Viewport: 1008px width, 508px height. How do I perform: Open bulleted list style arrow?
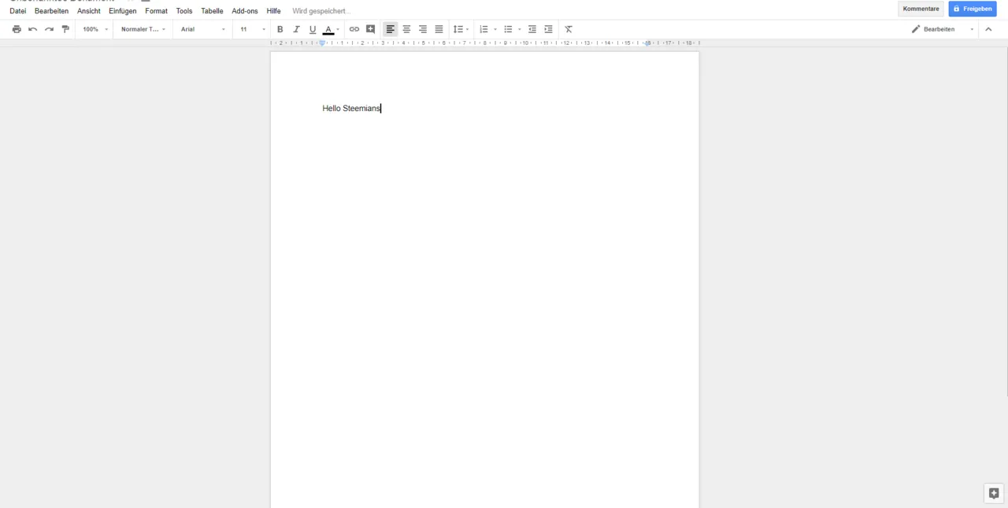(520, 29)
